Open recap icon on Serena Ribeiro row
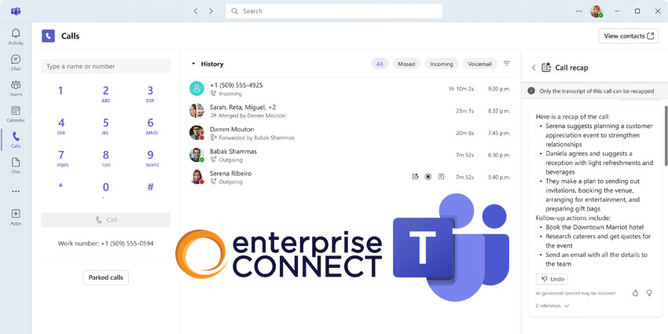This screenshot has width=668, height=334. tap(416, 176)
